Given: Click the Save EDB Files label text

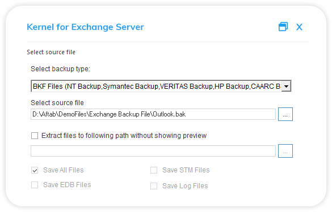Looking at the screenshot, I should (67, 185).
